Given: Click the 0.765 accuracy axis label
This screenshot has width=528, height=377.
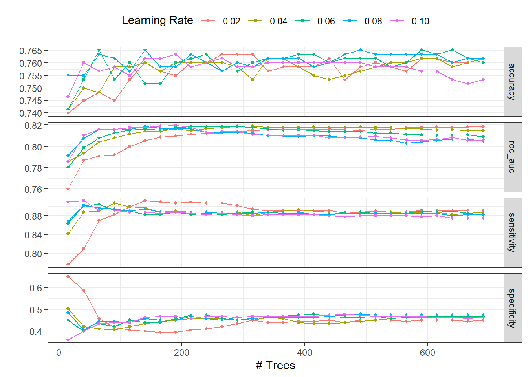Looking at the screenshot, I should click(x=31, y=51).
